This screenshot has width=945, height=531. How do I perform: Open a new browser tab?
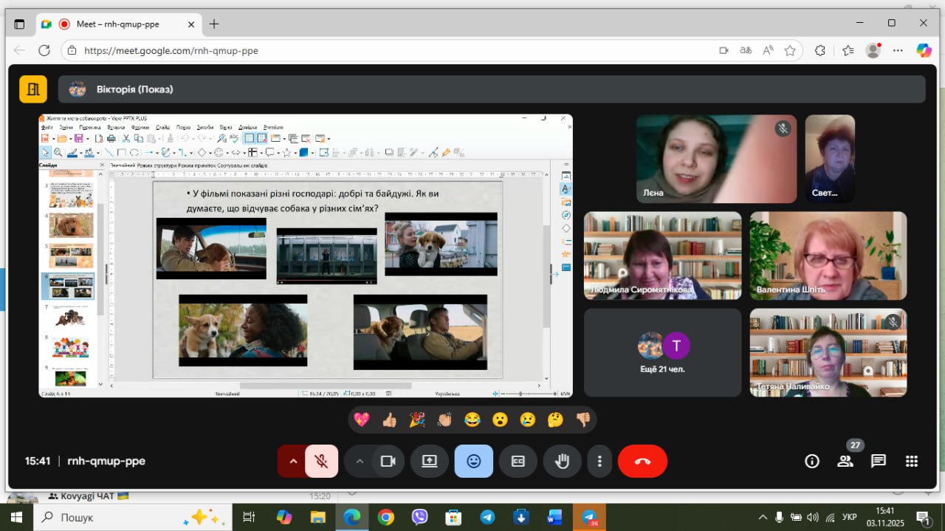[214, 24]
